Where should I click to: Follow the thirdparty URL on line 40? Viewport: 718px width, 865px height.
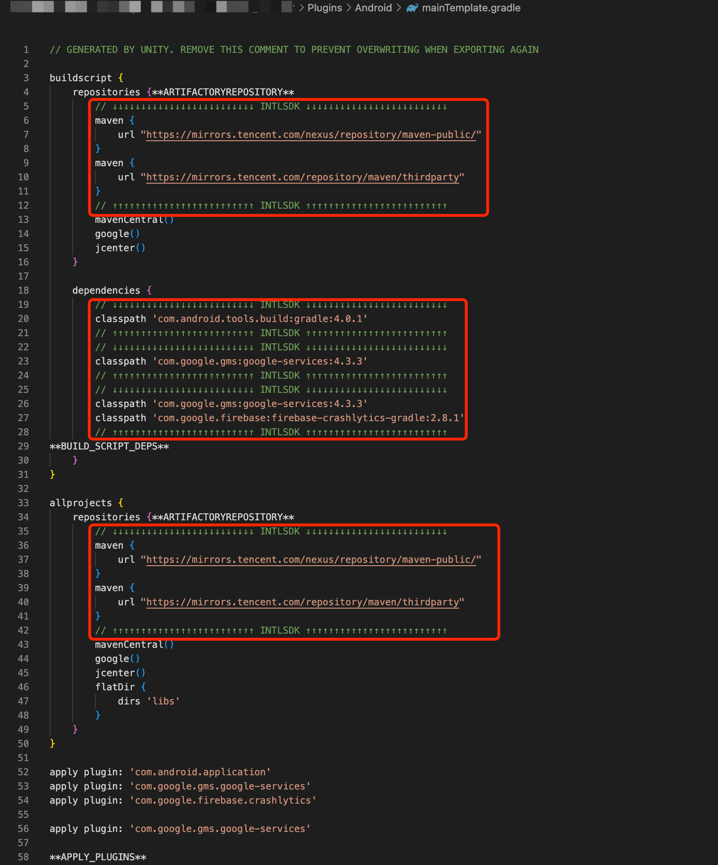pyautogui.click(x=302, y=602)
